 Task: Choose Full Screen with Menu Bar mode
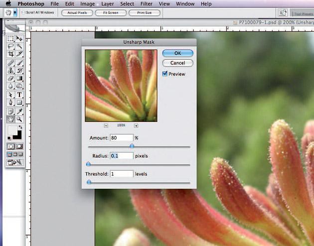15,154
